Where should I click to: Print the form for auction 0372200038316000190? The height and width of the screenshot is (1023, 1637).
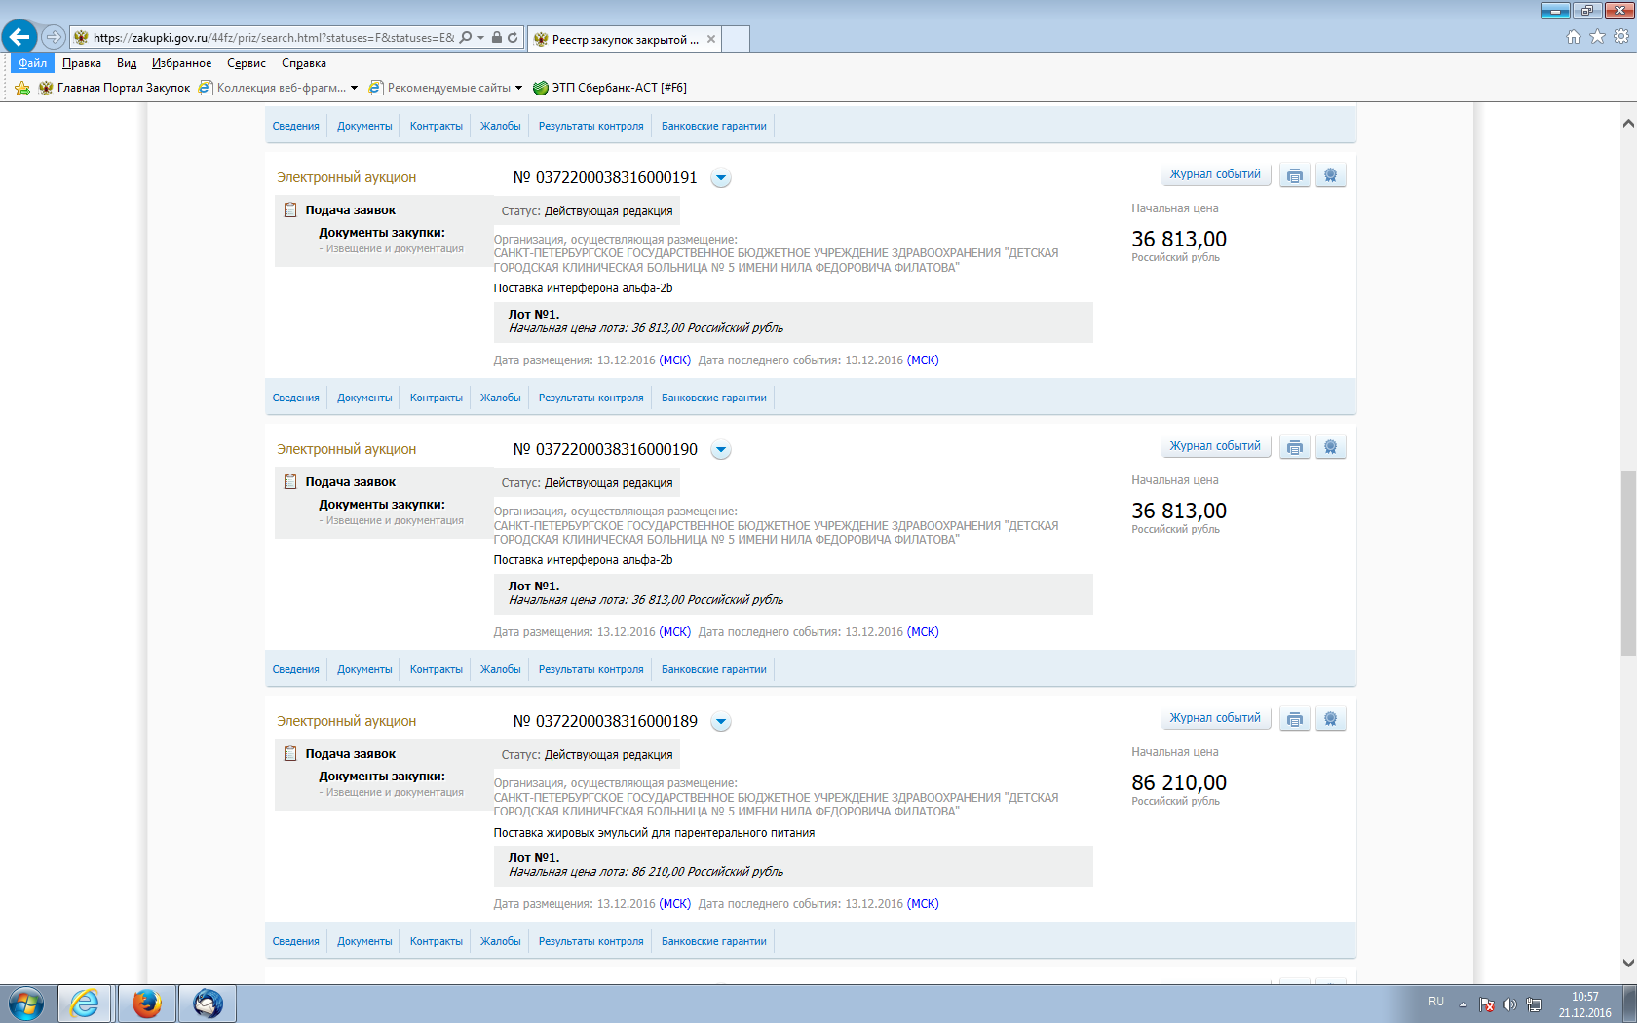pos(1294,447)
